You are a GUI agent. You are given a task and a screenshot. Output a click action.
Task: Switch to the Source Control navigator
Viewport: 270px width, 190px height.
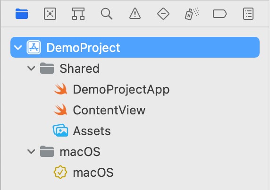pyautogui.click(x=50, y=14)
